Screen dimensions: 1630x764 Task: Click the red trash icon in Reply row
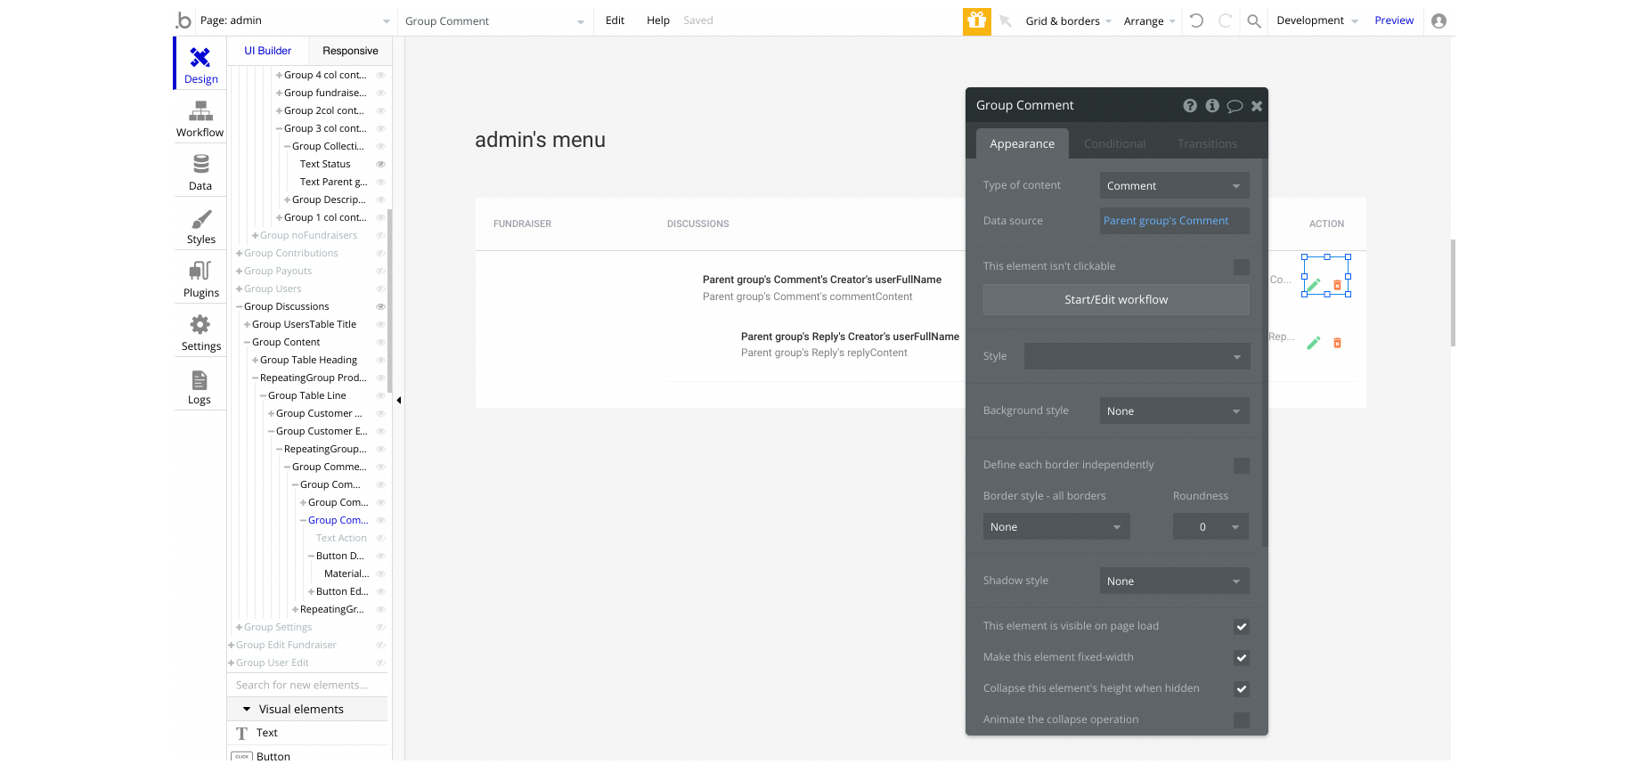pos(1337,343)
